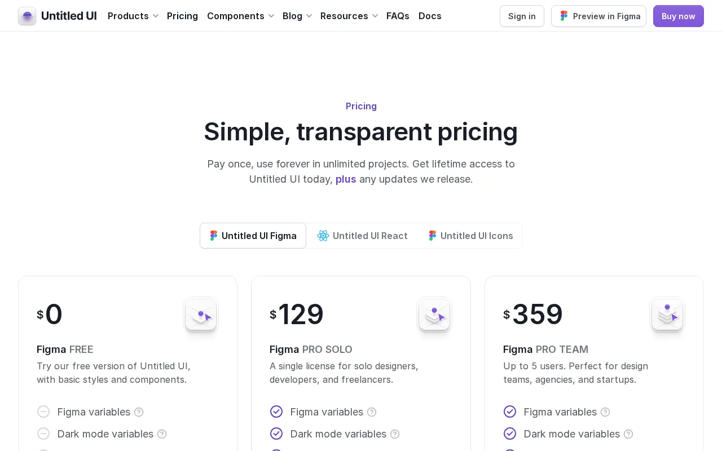Click the Figma PRO TEAM plan icon
The width and height of the screenshot is (722, 451).
(667, 315)
